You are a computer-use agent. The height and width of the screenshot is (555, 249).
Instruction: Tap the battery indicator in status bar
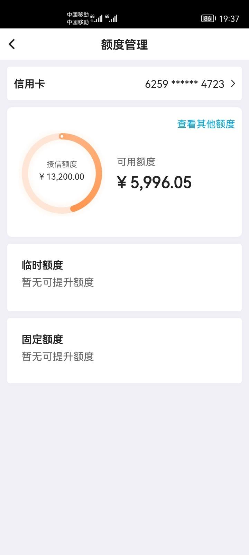(x=209, y=18)
